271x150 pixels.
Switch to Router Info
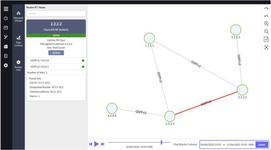(x=19, y=66)
